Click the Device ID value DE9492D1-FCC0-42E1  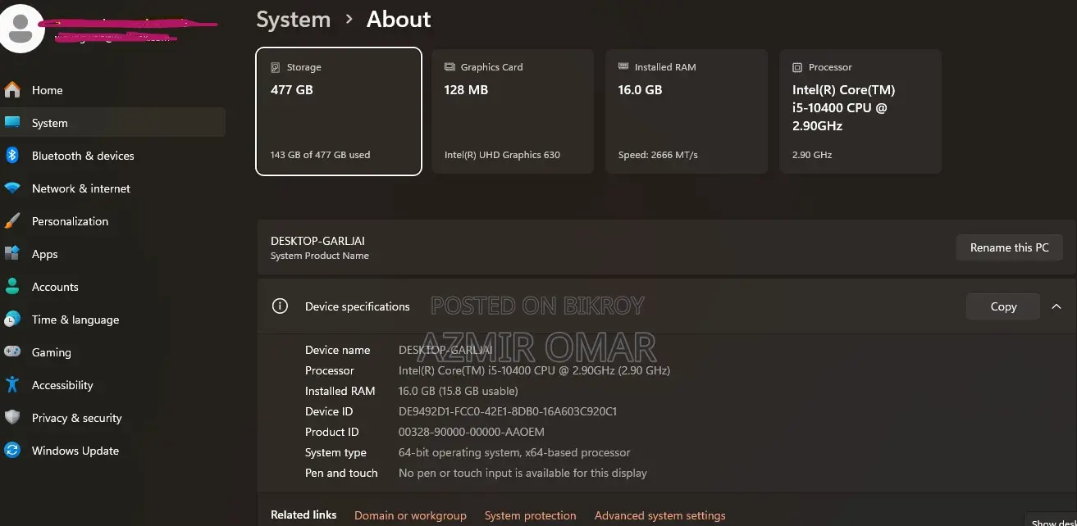[x=508, y=411]
